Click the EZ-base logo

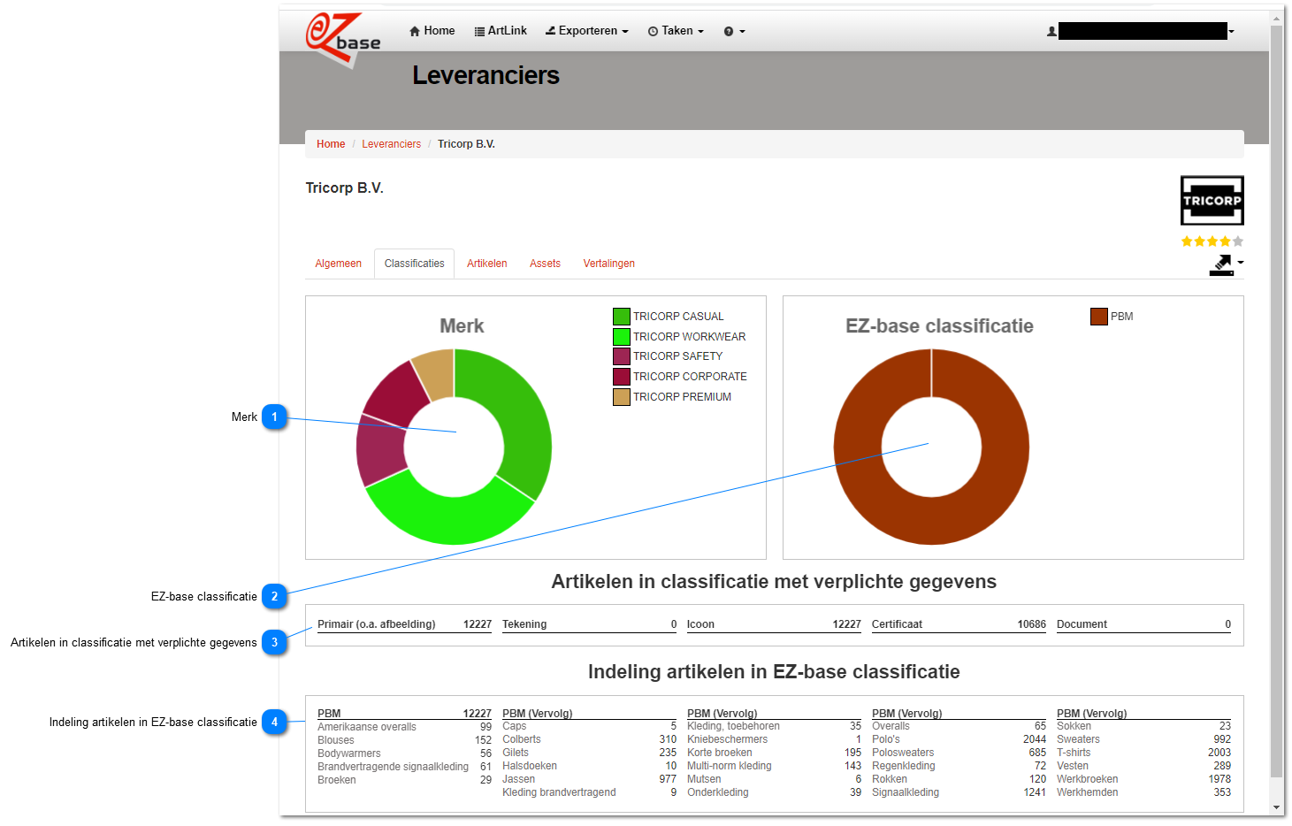(342, 39)
